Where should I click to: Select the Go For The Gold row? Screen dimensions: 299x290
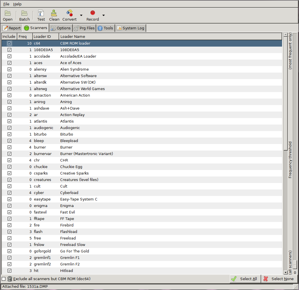[x=142, y=251]
